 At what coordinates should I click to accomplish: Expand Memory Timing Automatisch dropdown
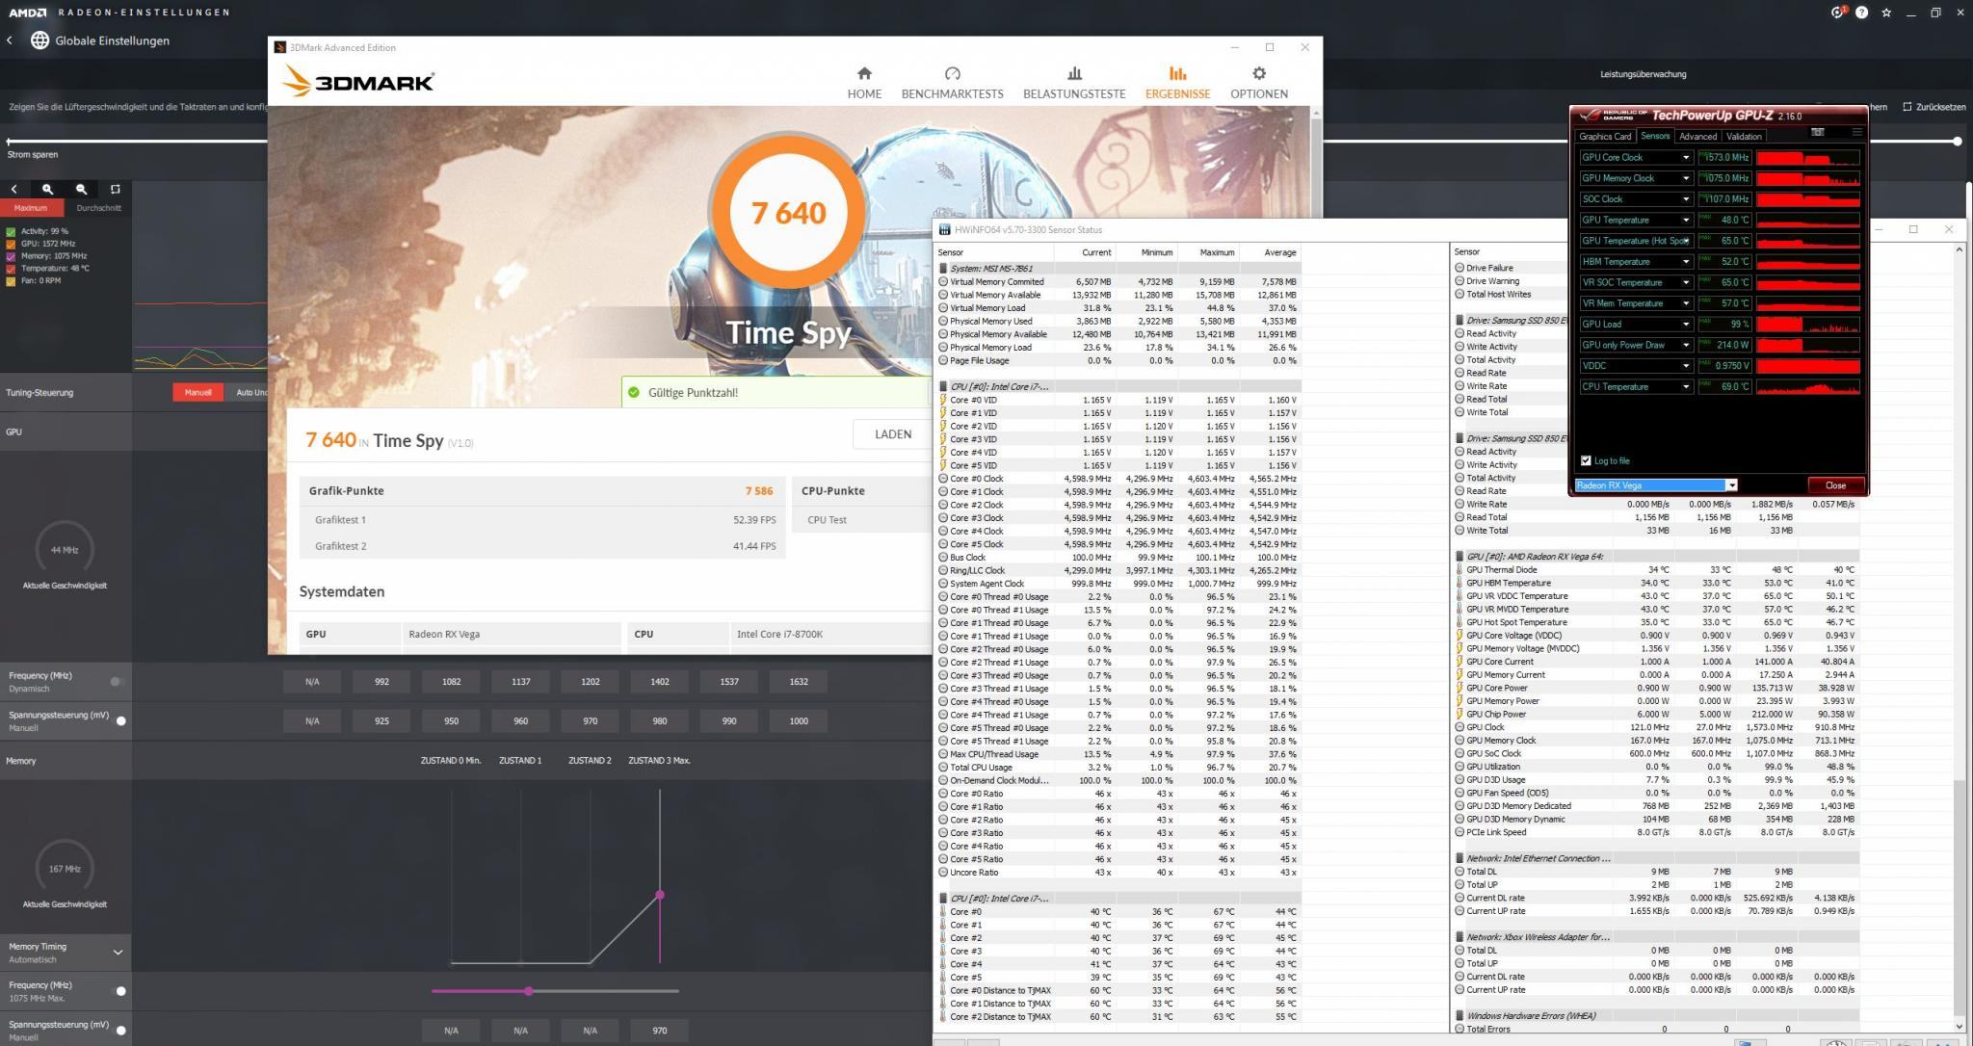tap(118, 953)
